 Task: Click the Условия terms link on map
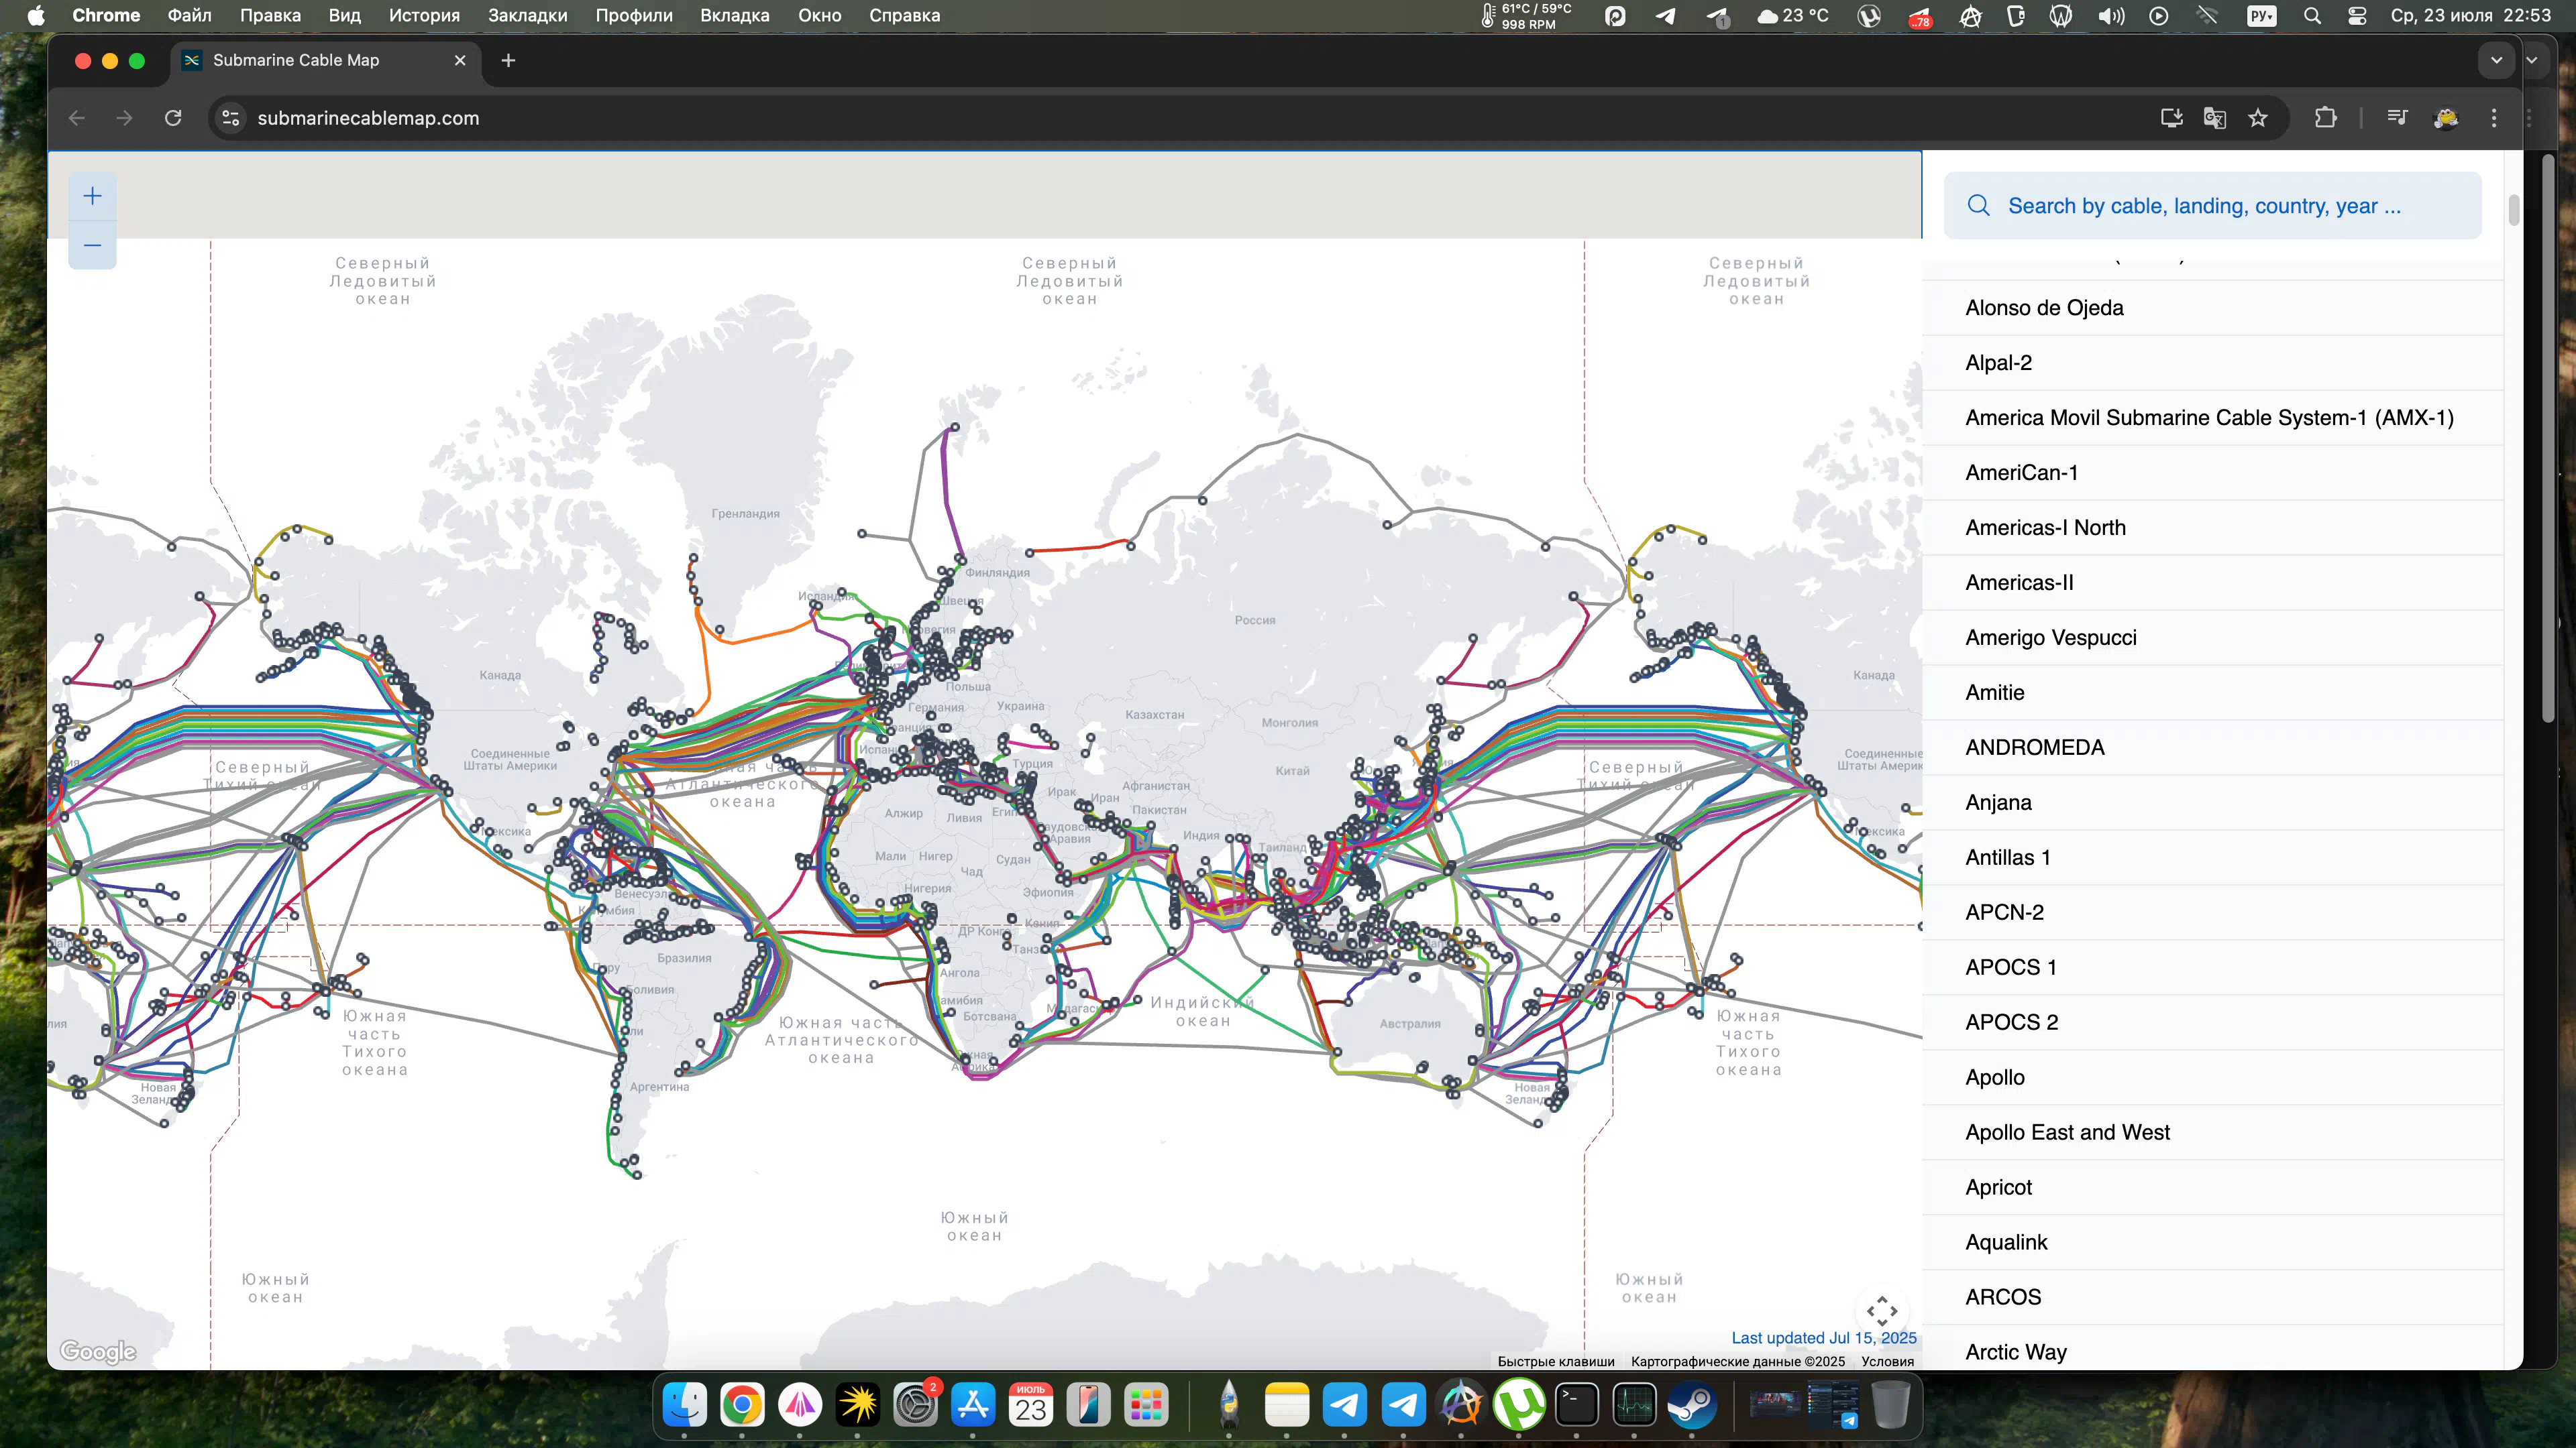click(1887, 1361)
